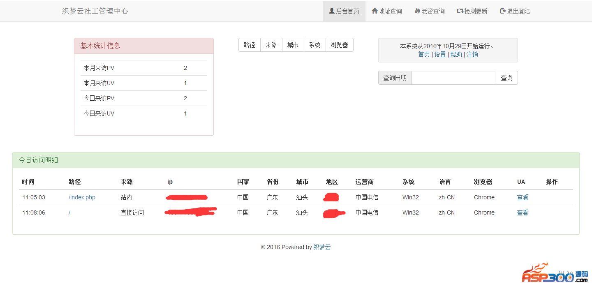Image resolution: width=592 pixels, height=284 pixels.
Task: Click the UA column header
Action: click(521, 182)
